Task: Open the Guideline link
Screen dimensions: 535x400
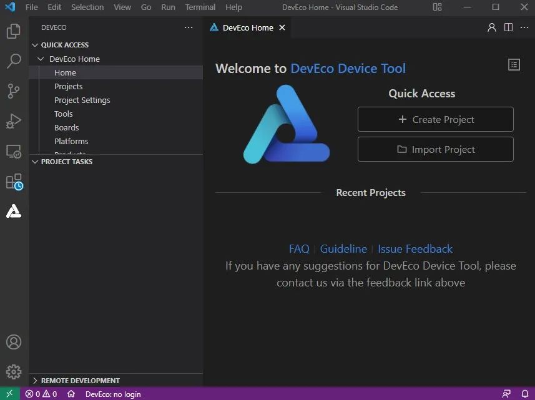Action: (343, 249)
